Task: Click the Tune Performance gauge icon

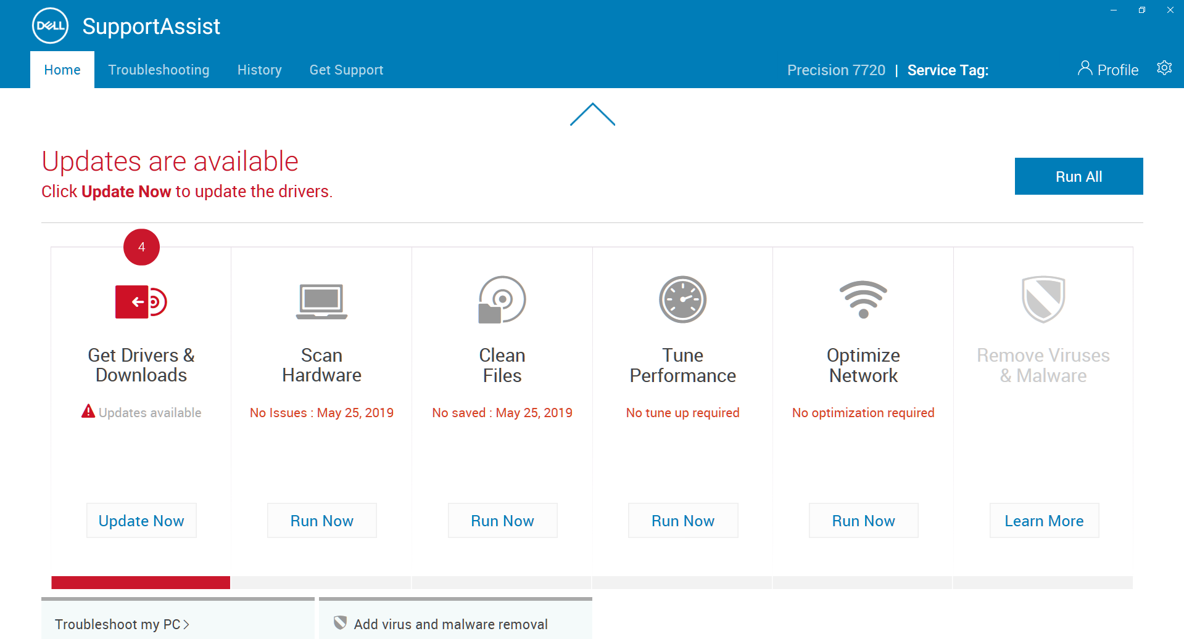Action: 682,300
